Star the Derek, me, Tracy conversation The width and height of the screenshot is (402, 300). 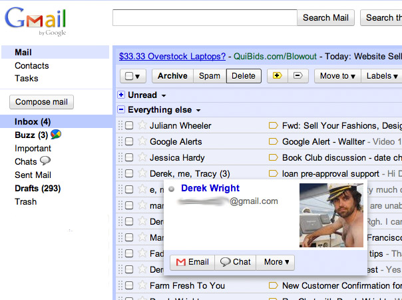pyautogui.click(x=142, y=173)
